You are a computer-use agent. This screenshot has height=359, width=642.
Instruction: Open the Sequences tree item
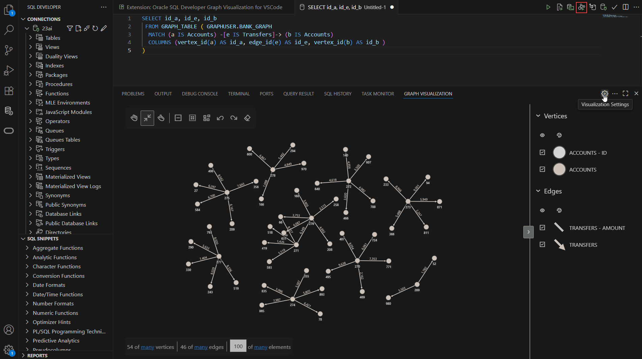58,168
